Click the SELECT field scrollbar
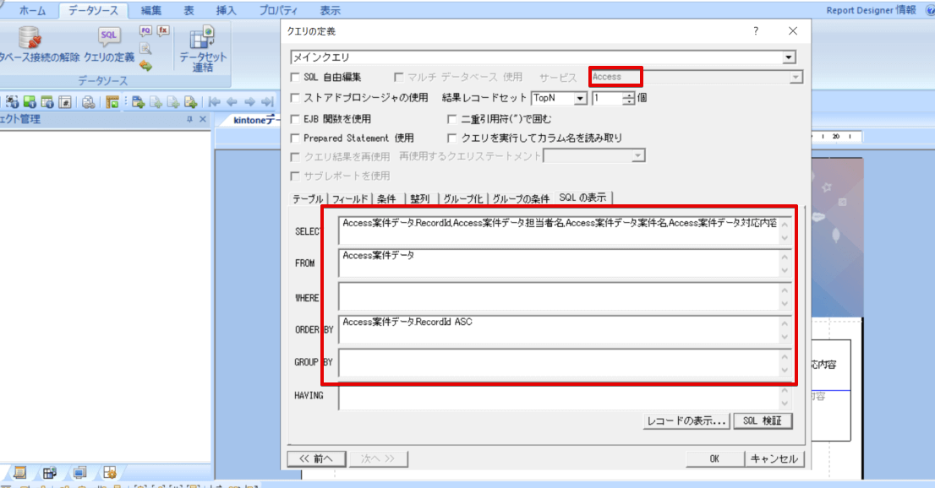935x488 pixels. tap(785, 231)
